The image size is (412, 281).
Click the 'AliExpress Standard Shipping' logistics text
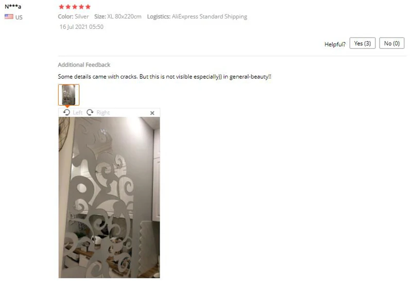[x=210, y=16]
